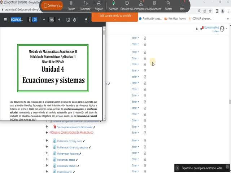Tick checkbox for Problema de coches y motos

pos(145,141)
